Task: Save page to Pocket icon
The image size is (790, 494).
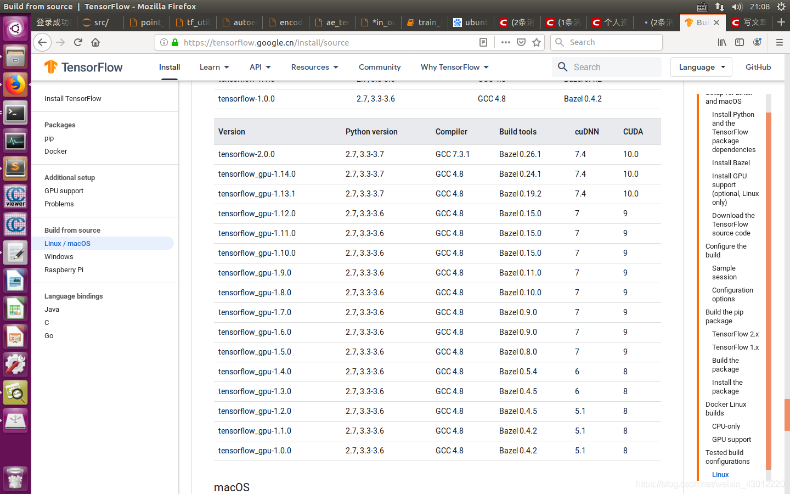Action: tap(521, 42)
